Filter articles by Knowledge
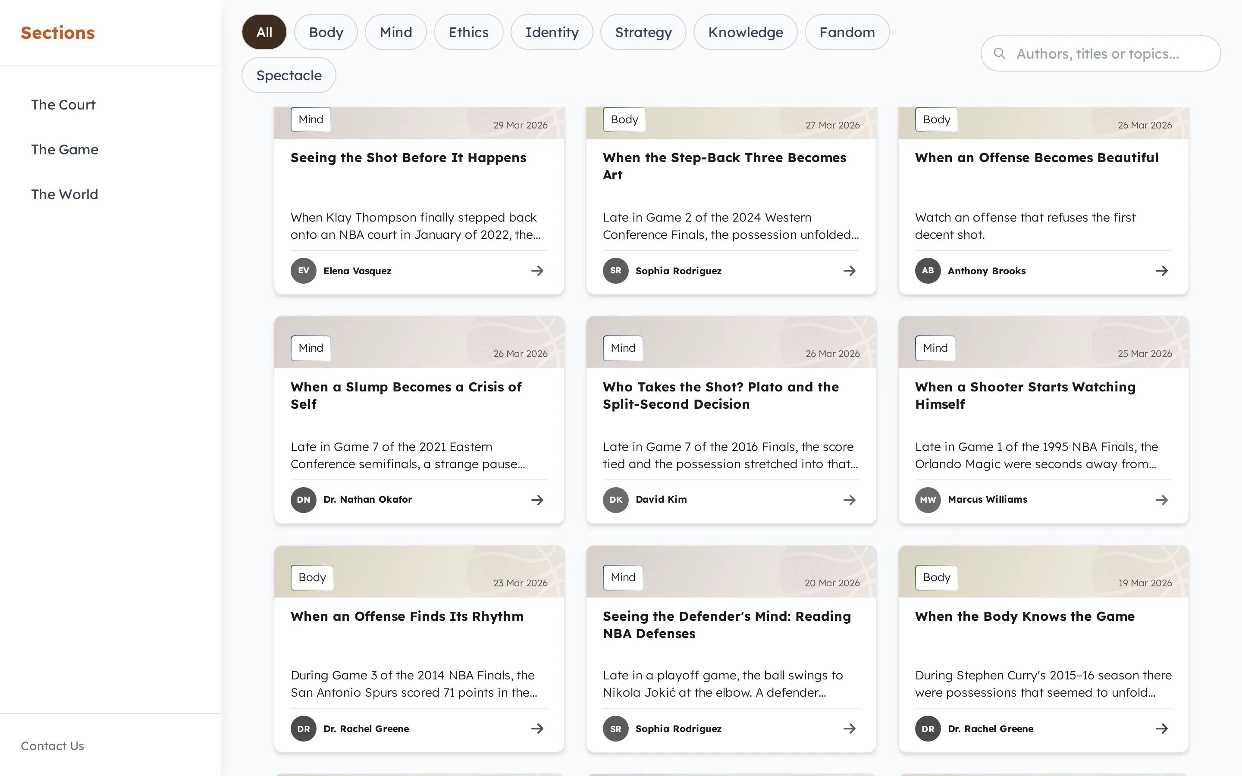1242x776 pixels. point(745,32)
